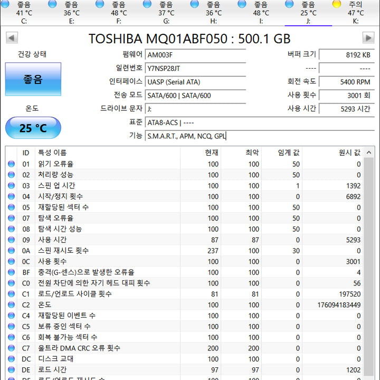The image size is (380, 380).
Task: Click status orb of 0A 스핀 재시도 횟수
Action: 12,250
